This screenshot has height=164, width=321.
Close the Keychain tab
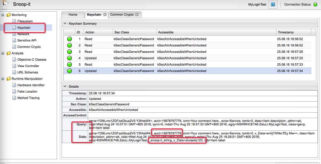pyautogui.click(x=105, y=15)
